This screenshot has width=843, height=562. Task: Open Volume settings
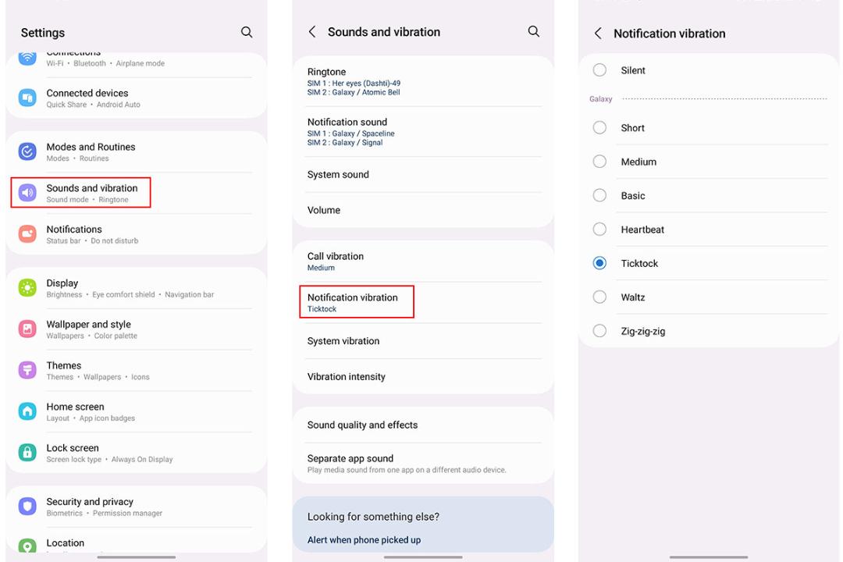pos(423,210)
